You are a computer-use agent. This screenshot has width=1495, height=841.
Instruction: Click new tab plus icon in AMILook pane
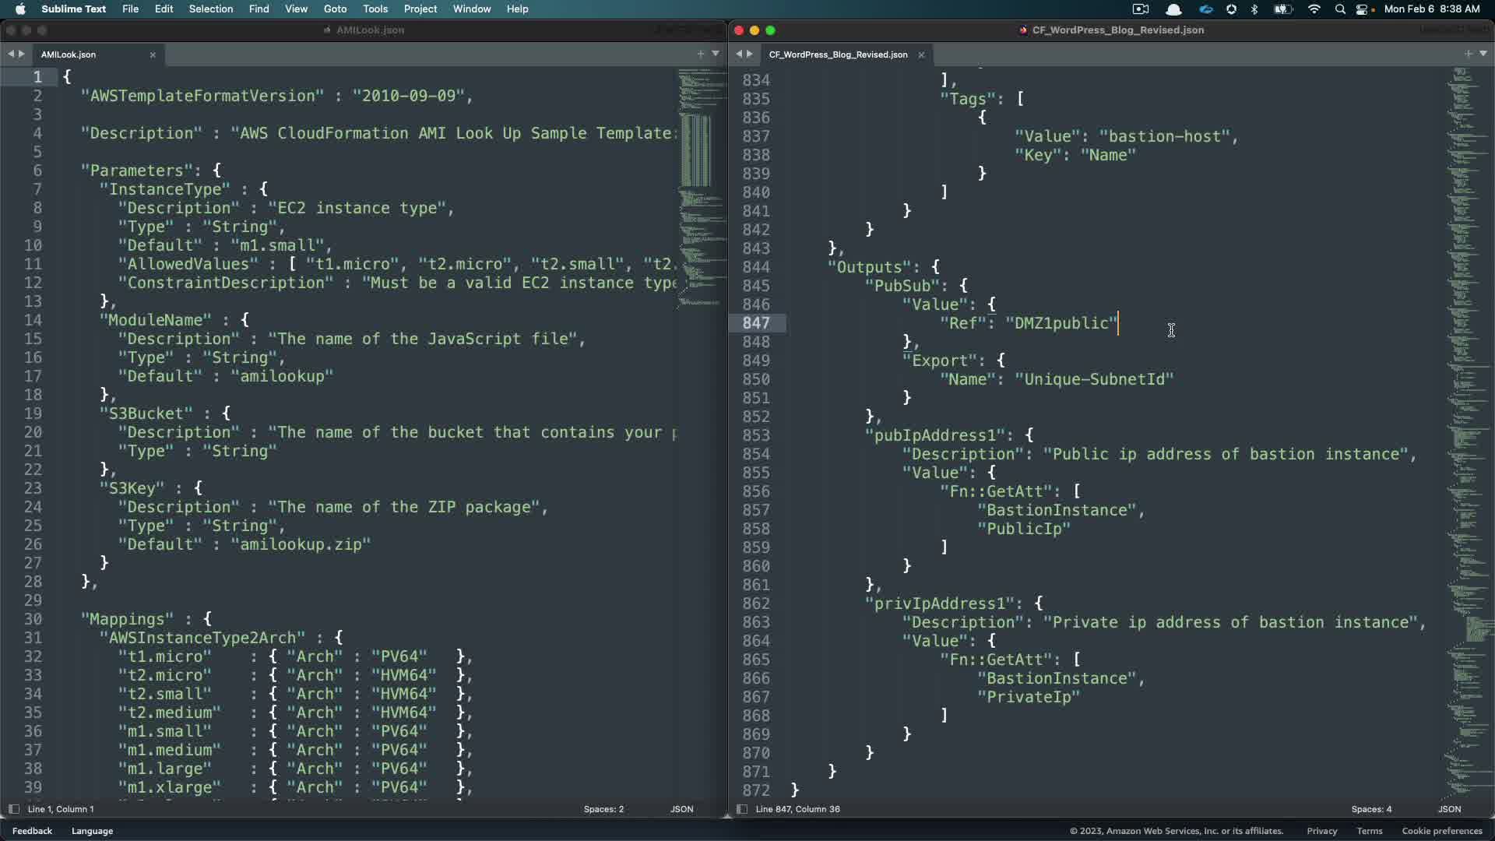(700, 54)
